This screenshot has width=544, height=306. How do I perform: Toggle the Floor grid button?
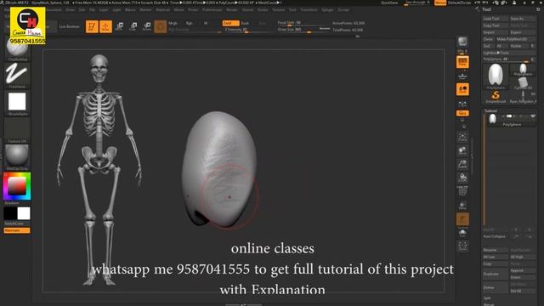[x=462, y=76]
